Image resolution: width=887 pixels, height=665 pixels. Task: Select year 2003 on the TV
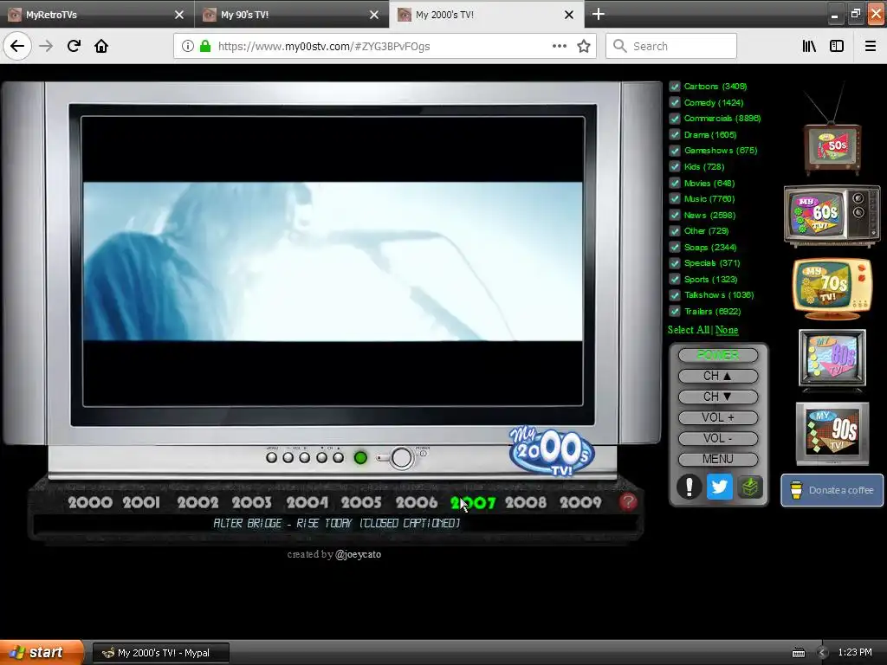[252, 502]
